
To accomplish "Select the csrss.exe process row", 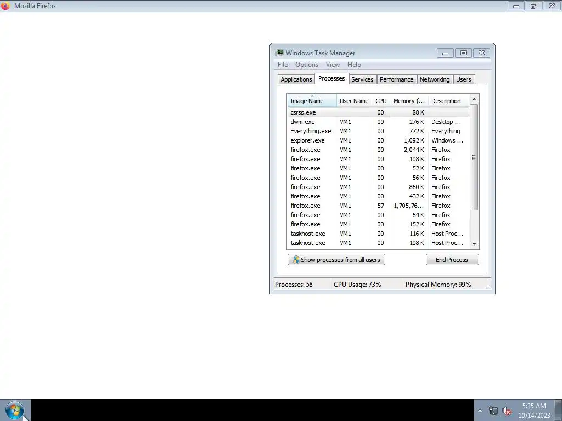I will point(378,112).
